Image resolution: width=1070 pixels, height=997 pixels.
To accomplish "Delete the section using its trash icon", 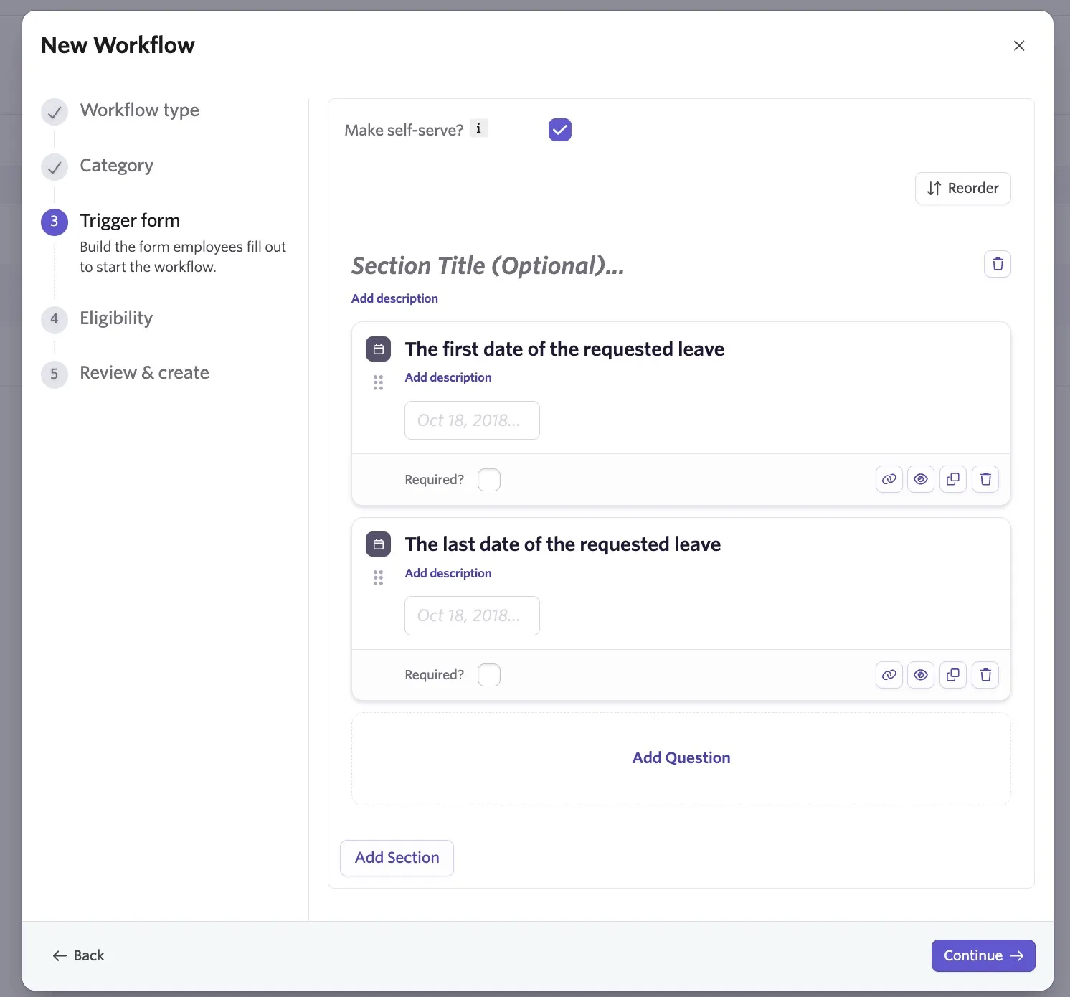I will click(x=997, y=264).
